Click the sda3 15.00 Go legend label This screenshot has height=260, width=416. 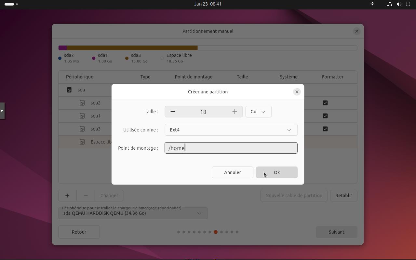[139, 58]
